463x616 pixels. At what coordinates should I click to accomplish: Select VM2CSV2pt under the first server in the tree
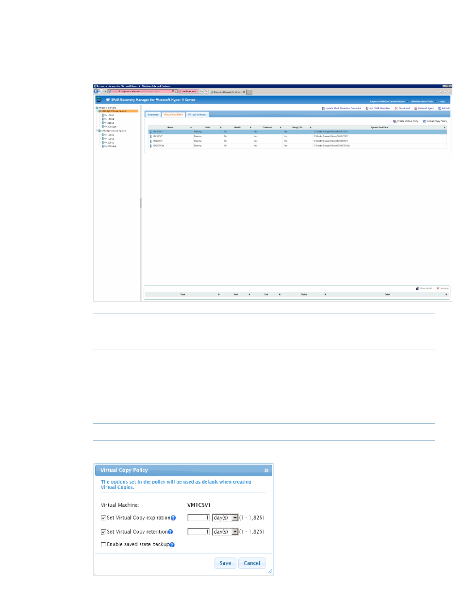tap(110, 127)
